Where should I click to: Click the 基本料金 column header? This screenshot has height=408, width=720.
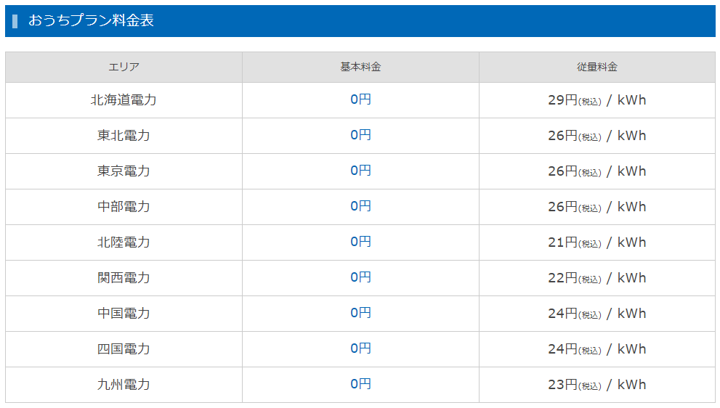(360, 67)
